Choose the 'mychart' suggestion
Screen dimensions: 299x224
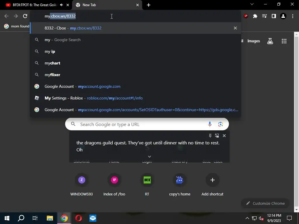[135, 63]
